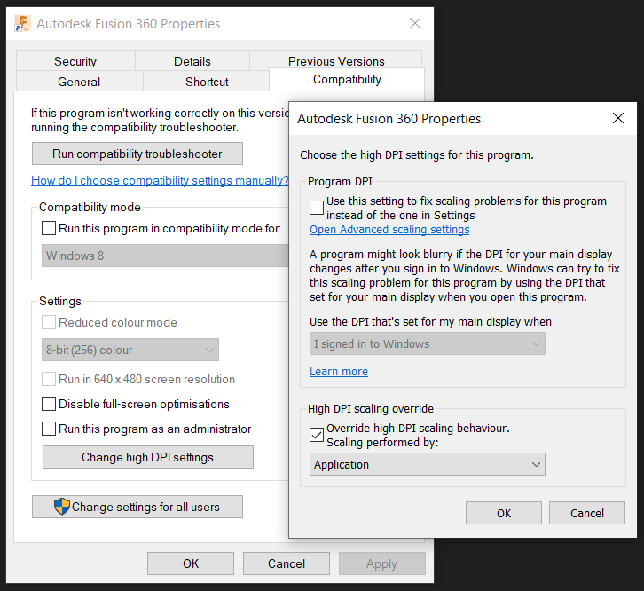Click 'Use the DPI that's set for my main display when' text
The image size is (644, 591).
point(430,321)
